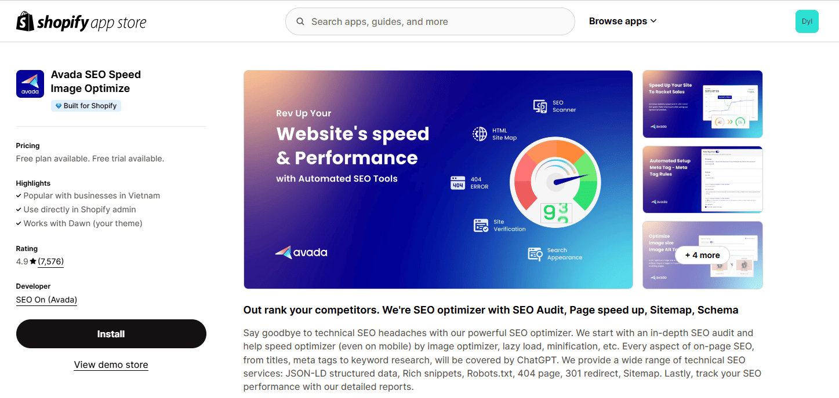Viewport: 839px width, 398px height.
Task: Focus the Search apps, guides, and more field
Action: tap(430, 21)
